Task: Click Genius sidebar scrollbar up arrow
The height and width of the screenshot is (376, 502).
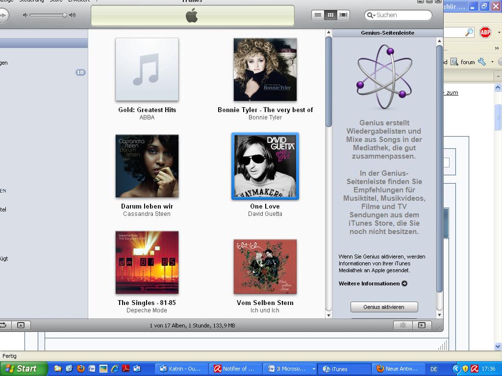Action: 439,41
